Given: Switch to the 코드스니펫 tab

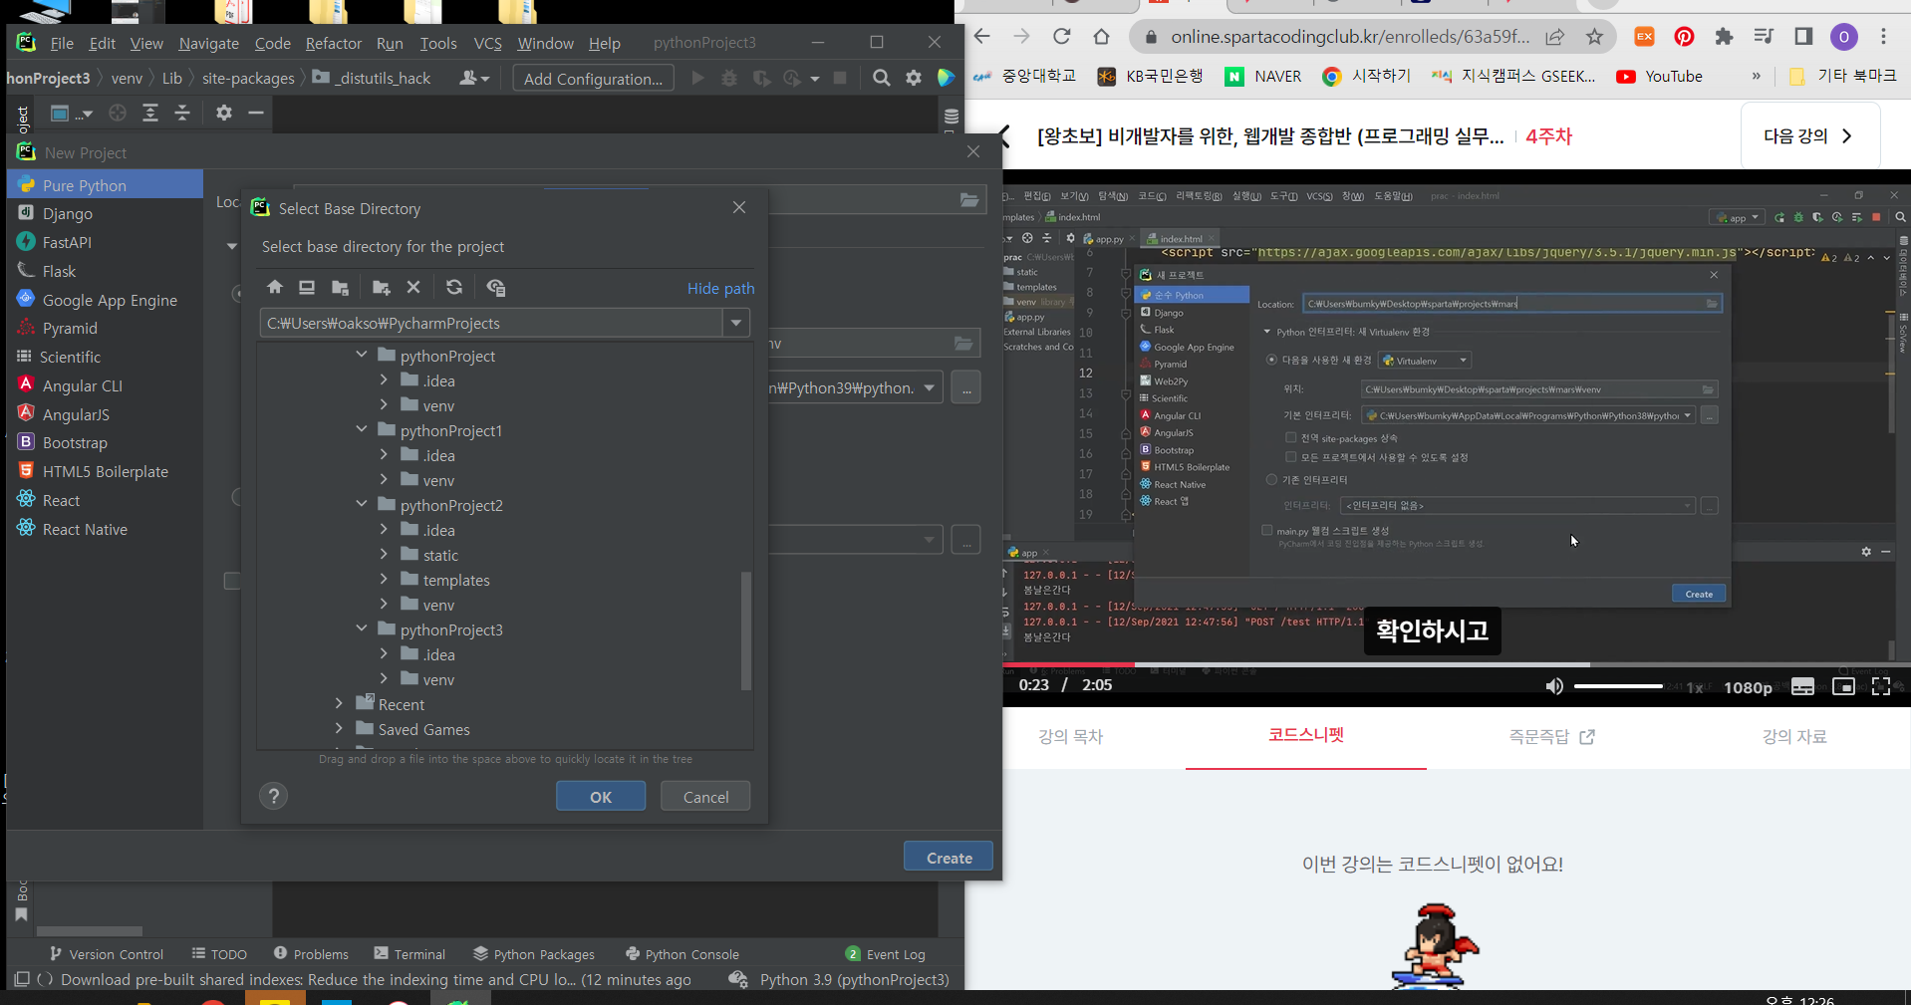Looking at the screenshot, I should [x=1306, y=735].
